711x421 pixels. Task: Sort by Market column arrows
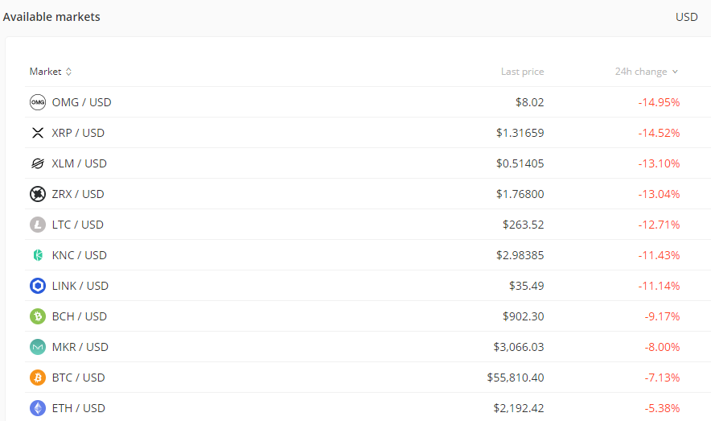68,72
